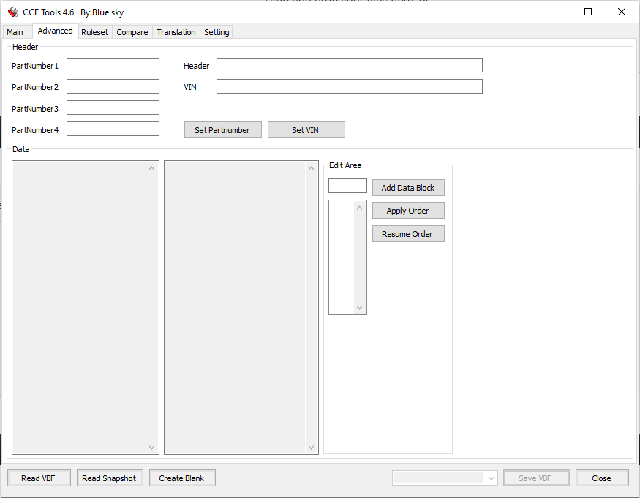Screen dimensions: 640x498
Task: Expand the dropdown next to Save VBF
Action: [491, 478]
